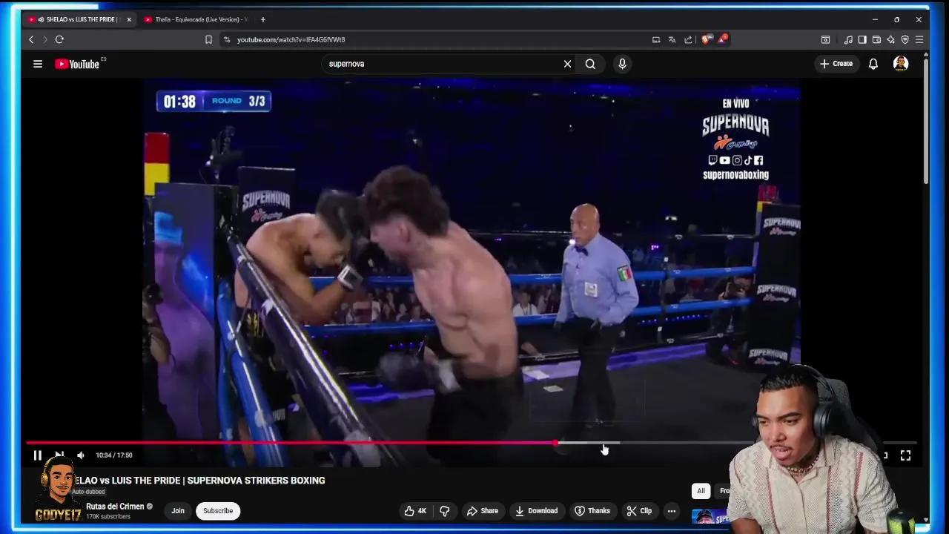Dislike the video
The height and width of the screenshot is (534, 949).
tap(445, 511)
